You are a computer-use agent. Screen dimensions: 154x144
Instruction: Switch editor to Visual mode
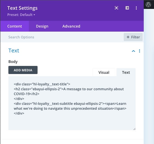(104, 72)
